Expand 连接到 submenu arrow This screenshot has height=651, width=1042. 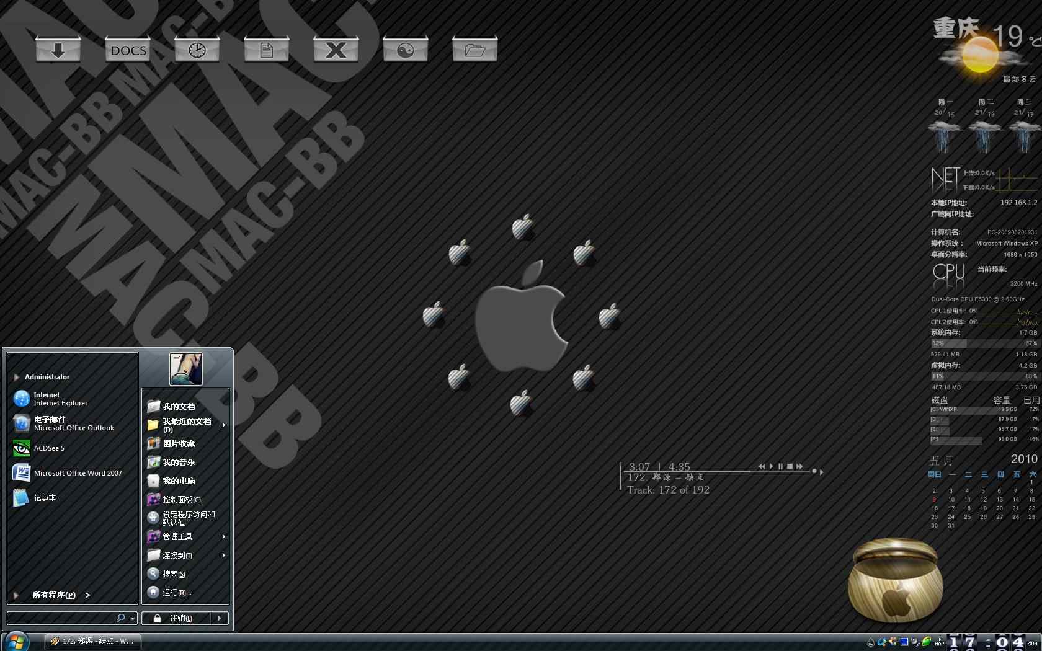click(223, 556)
